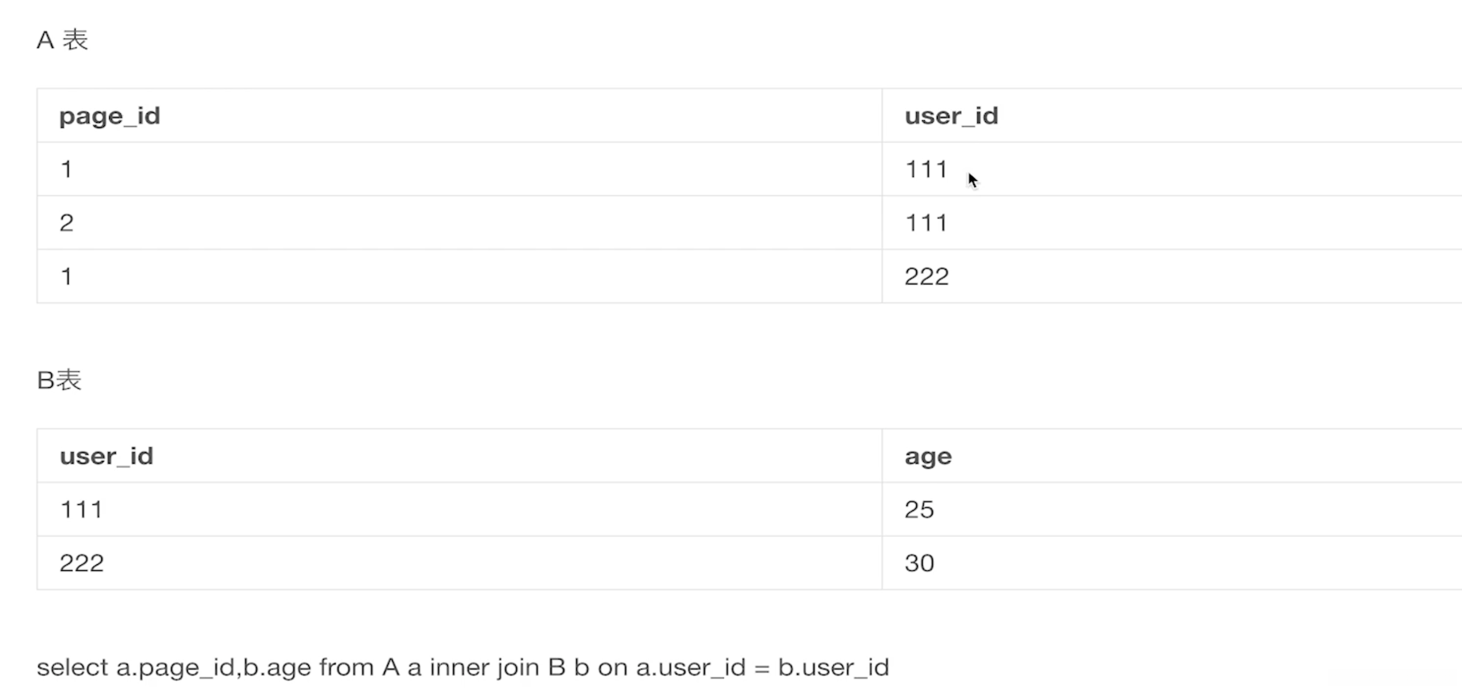Viewport: 1462px width, 691px height.
Task: Click user_id 111 cell beside the mouse cursor
Action: click(926, 169)
